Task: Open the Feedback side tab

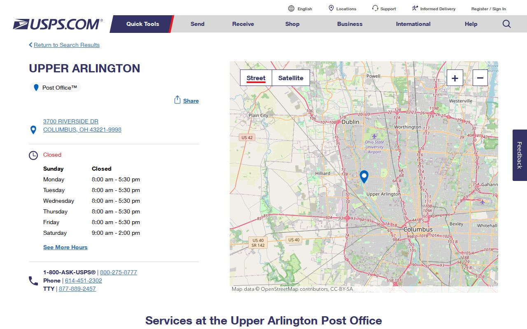Action: 520,155
